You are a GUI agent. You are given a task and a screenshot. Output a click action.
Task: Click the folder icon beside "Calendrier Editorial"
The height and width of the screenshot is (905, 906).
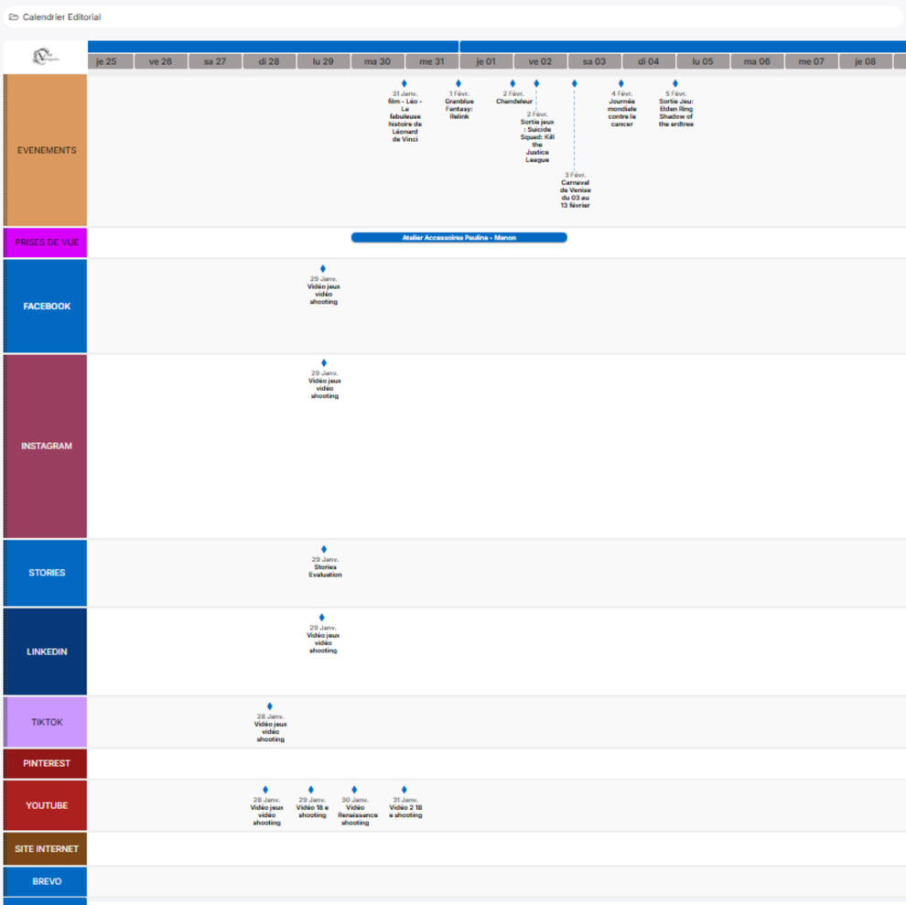click(x=13, y=16)
